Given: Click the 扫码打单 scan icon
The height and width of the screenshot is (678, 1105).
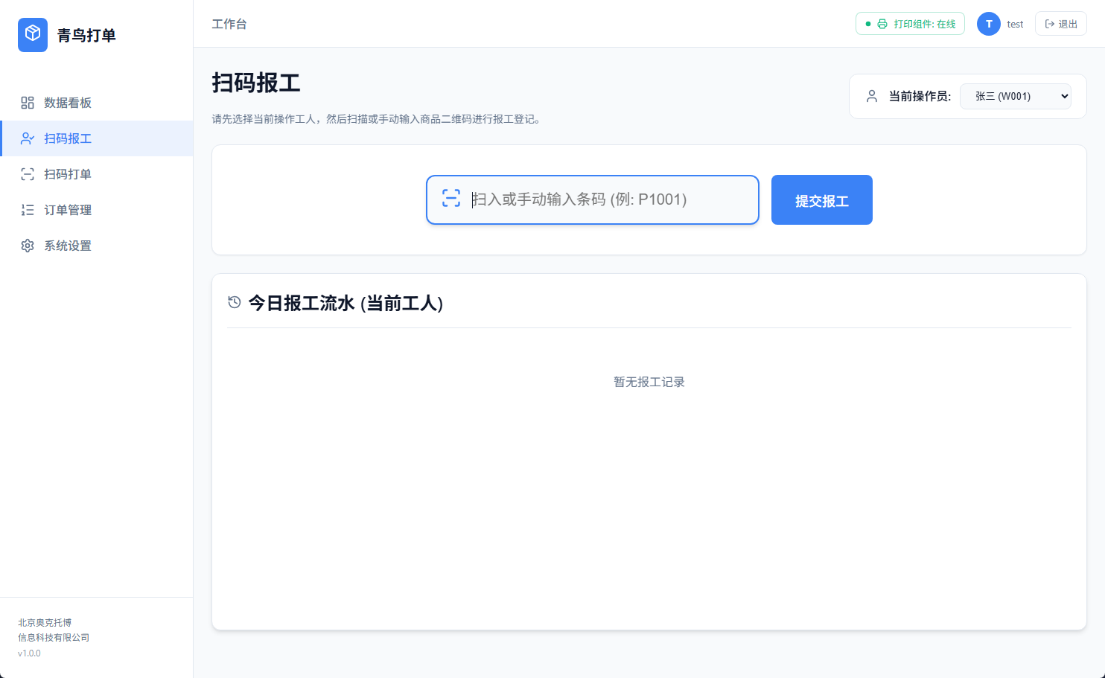Looking at the screenshot, I should coord(28,174).
